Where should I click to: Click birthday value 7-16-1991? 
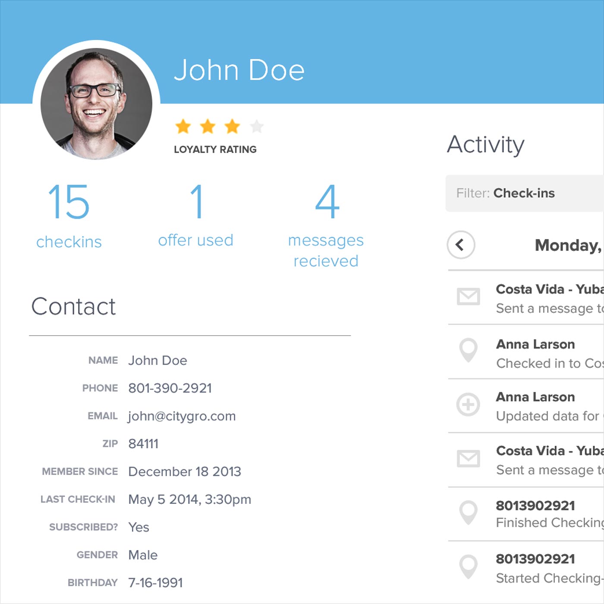coord(155,582)
